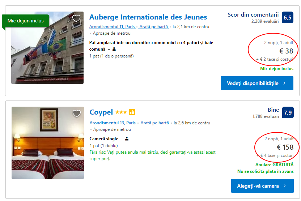The height and width of the screenshot is (201, 301).
Task: Click the person icon beside dormitory description
Action: 114,49
